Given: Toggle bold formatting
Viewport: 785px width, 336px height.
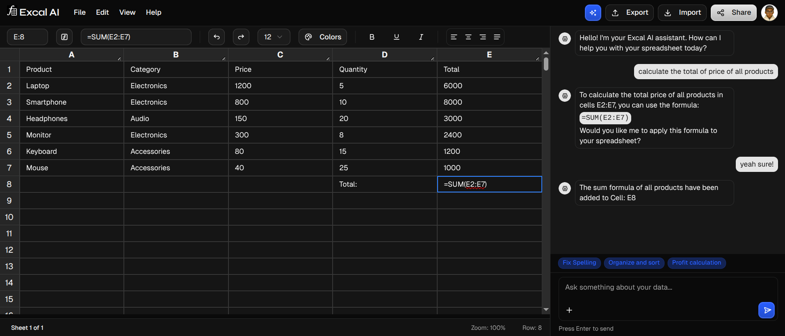Looking at the screenshot, I should (372, 37).
